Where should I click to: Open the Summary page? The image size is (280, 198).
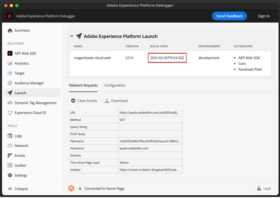tap(22, 31)
